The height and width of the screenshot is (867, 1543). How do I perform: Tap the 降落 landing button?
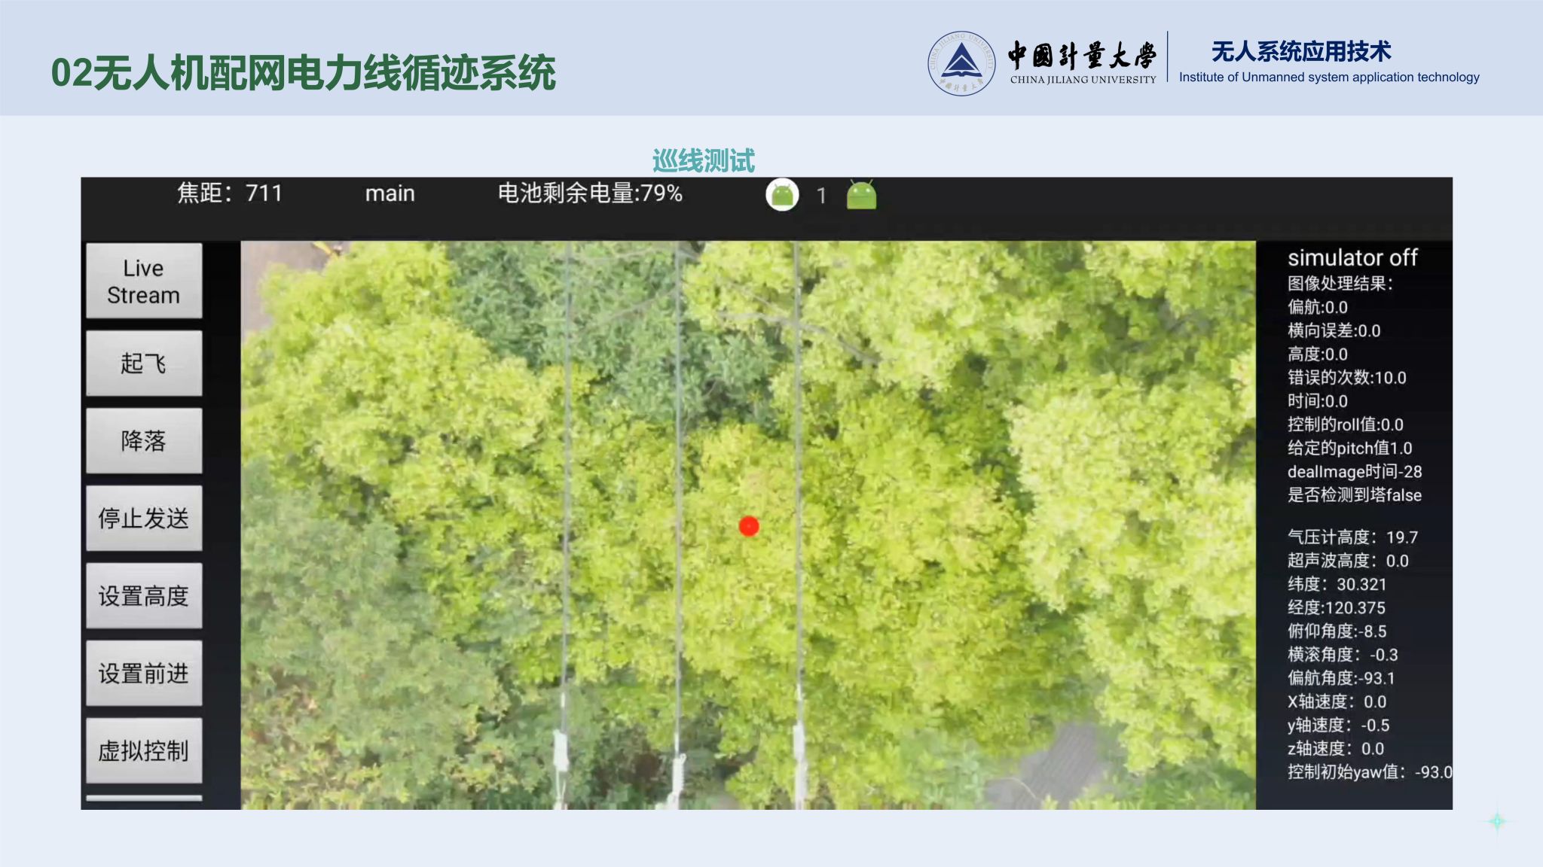[144, 441]
